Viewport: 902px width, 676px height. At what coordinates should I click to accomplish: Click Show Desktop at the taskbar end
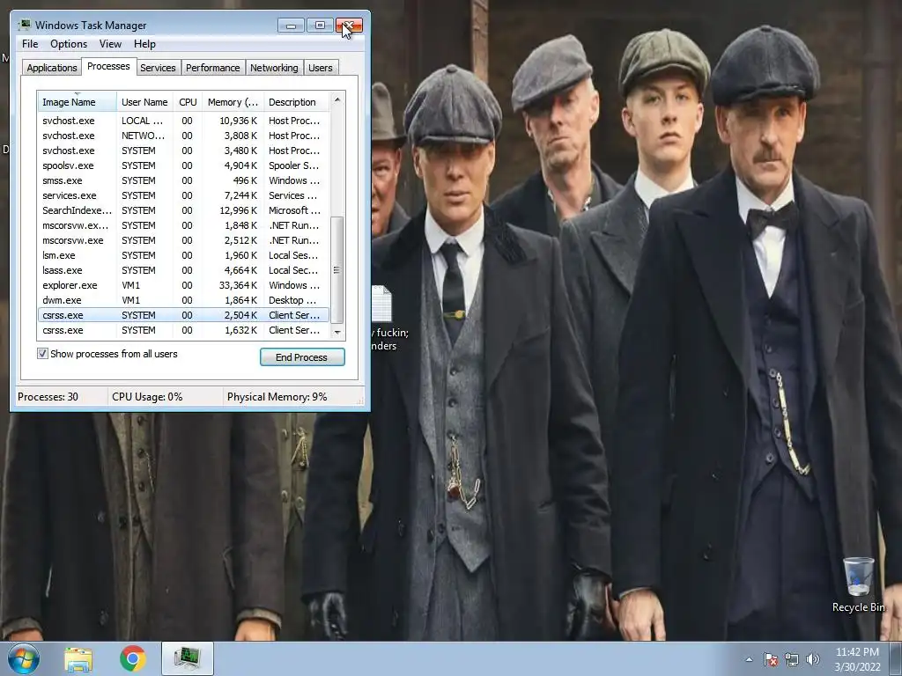click(896, 658)
